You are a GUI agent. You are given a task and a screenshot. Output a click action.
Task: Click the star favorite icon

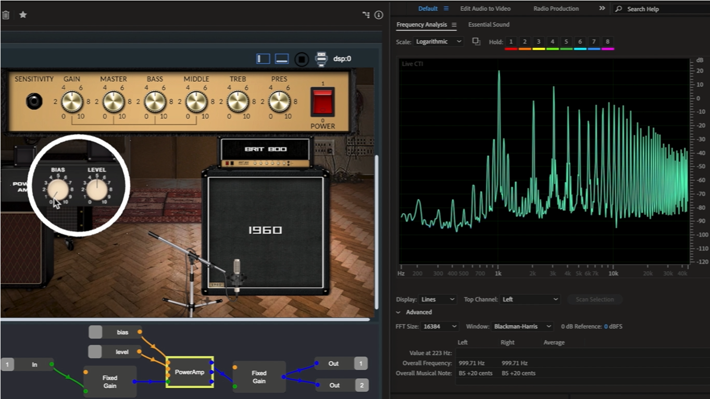point(23,15)
